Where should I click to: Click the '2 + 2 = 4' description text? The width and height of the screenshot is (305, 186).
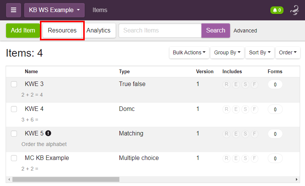[32, 95]
